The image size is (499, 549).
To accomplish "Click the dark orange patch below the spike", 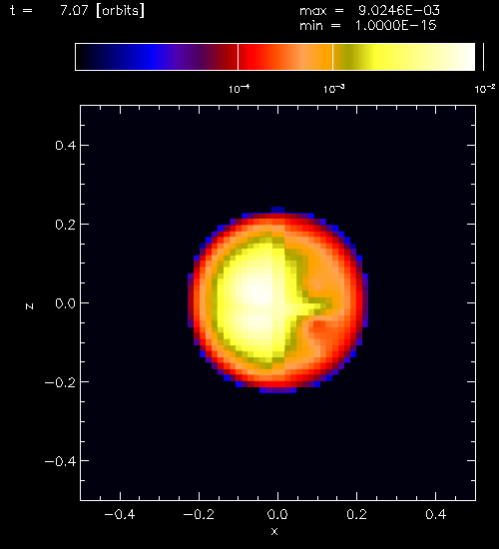I will (x=322, y=330).
